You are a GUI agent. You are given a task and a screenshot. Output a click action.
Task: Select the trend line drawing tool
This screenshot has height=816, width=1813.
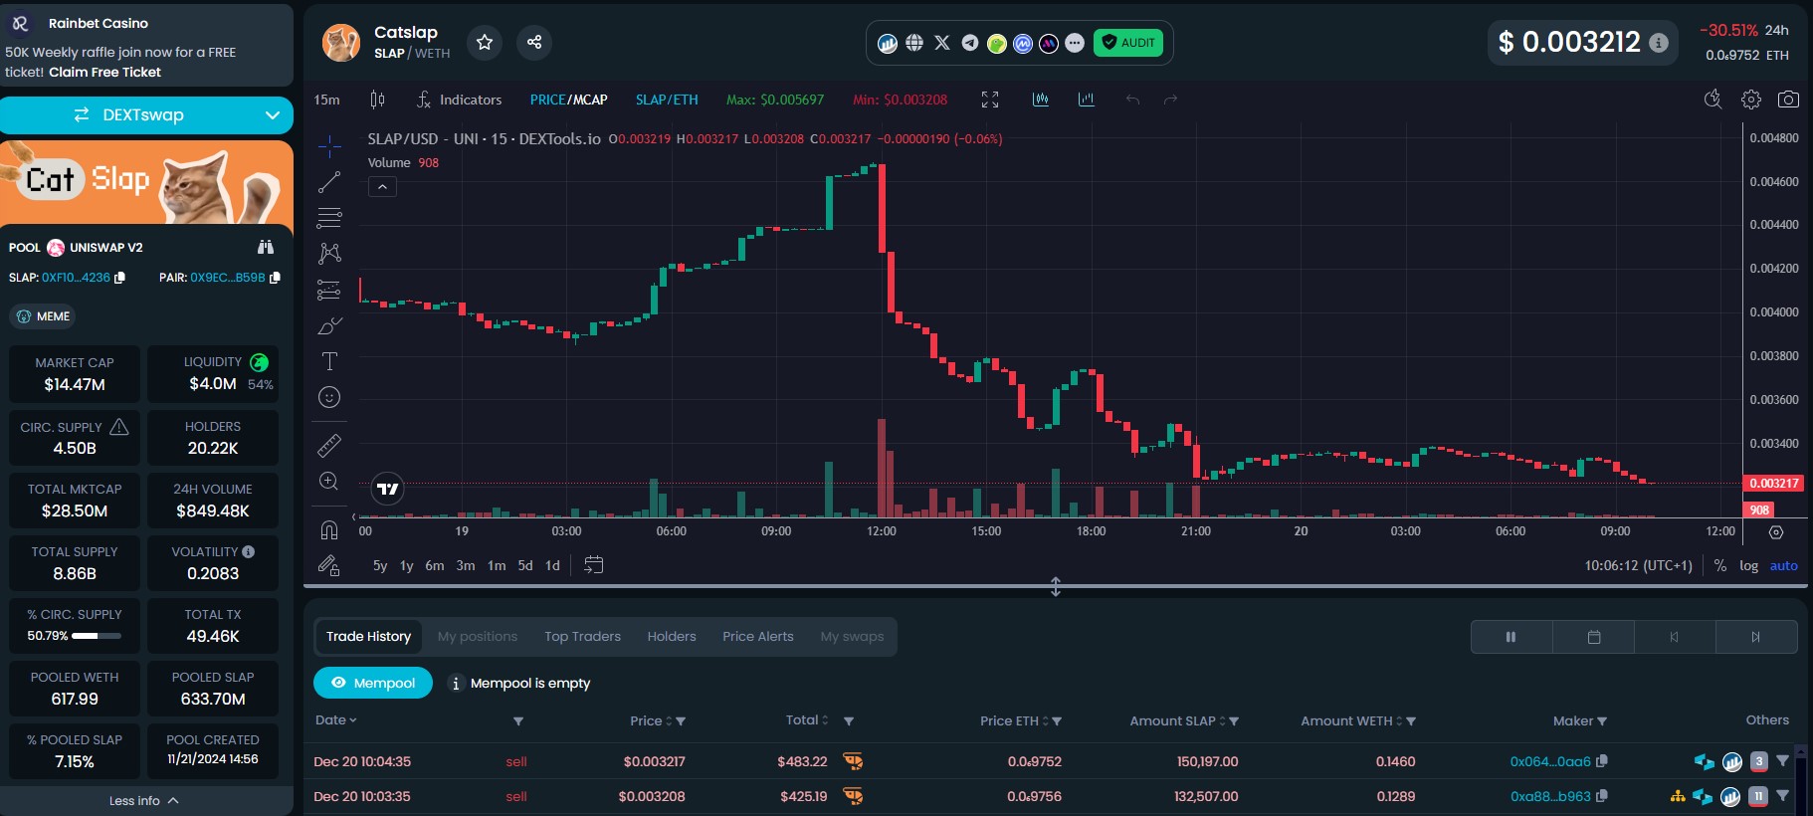click(329, 182)
